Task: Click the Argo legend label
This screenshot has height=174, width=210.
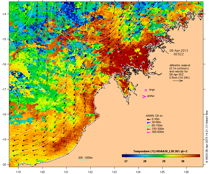Action: point(152,90)
